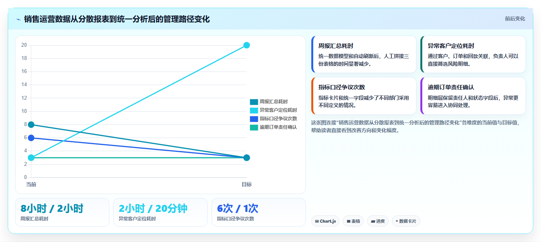Screen dimensions: 541x242
Task: Select the 表格 tag chip
Action: [353, 221]
